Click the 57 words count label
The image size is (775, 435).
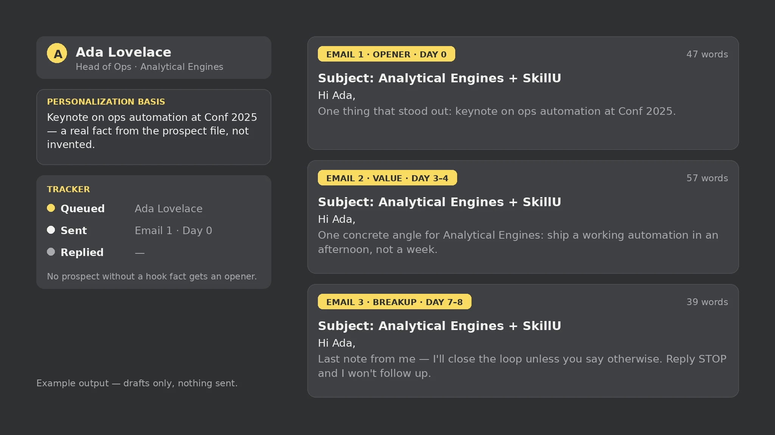click(x=707, y=178)
